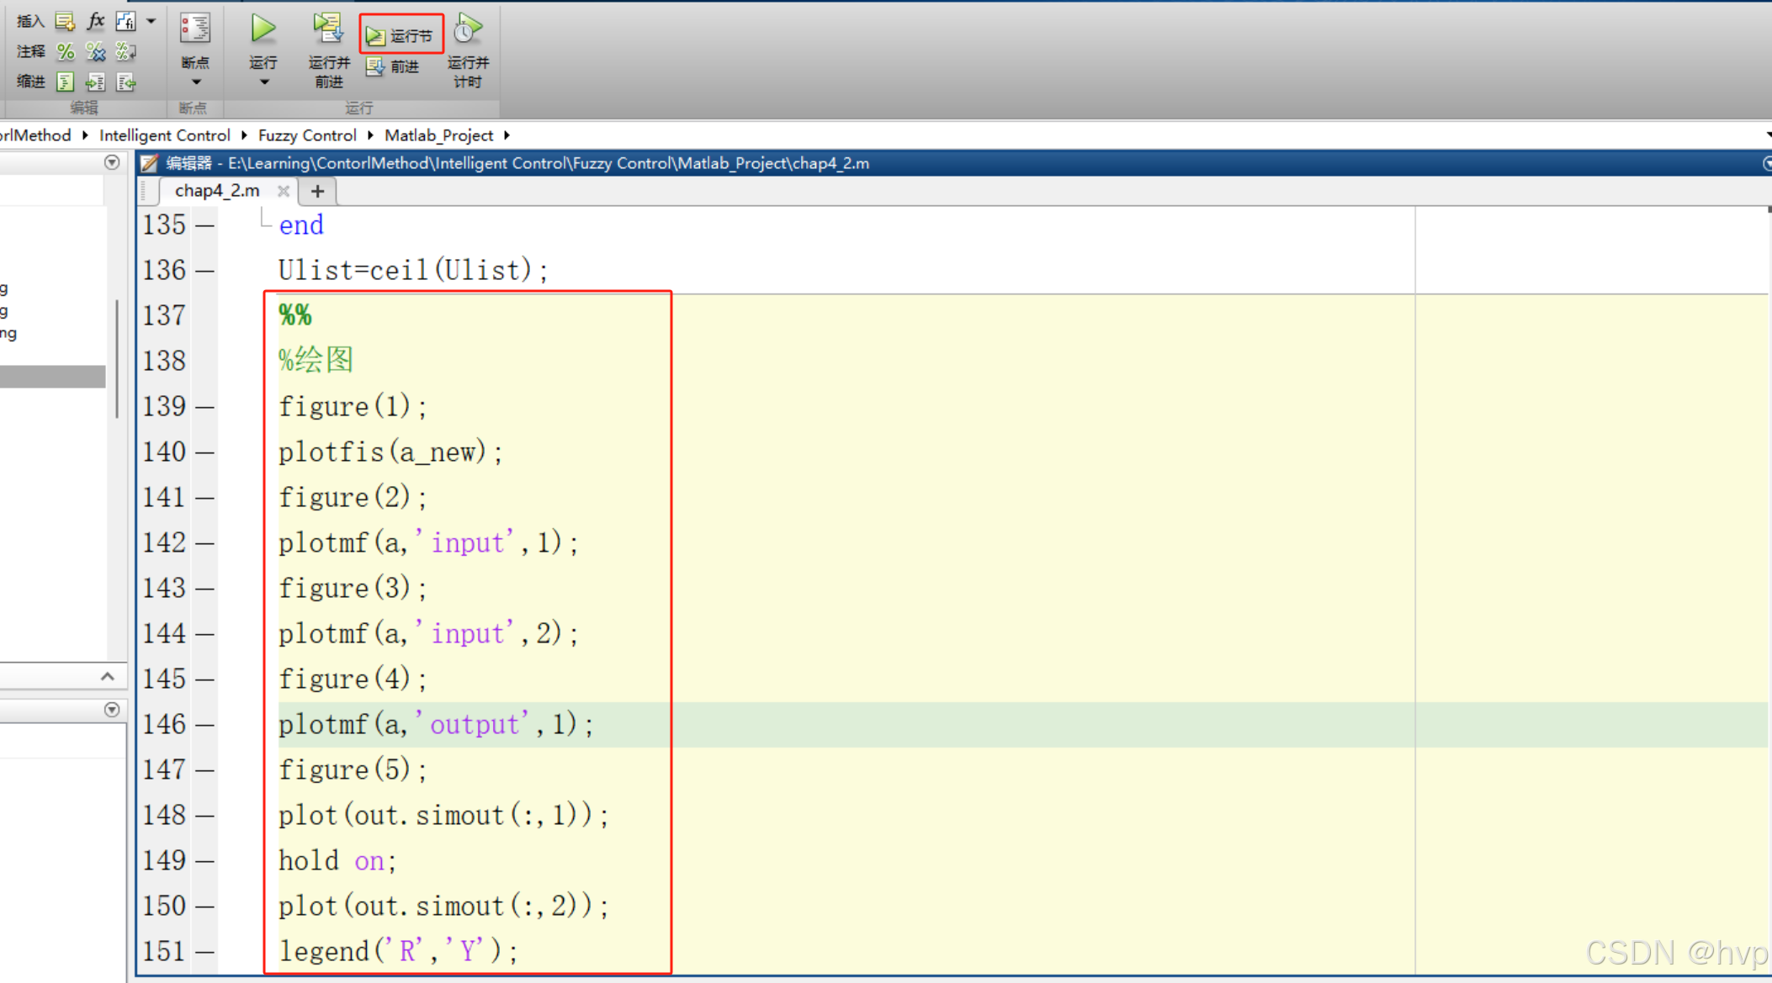
Task: Click the Advance (前进) section button
Action: [x=393, y=66]
